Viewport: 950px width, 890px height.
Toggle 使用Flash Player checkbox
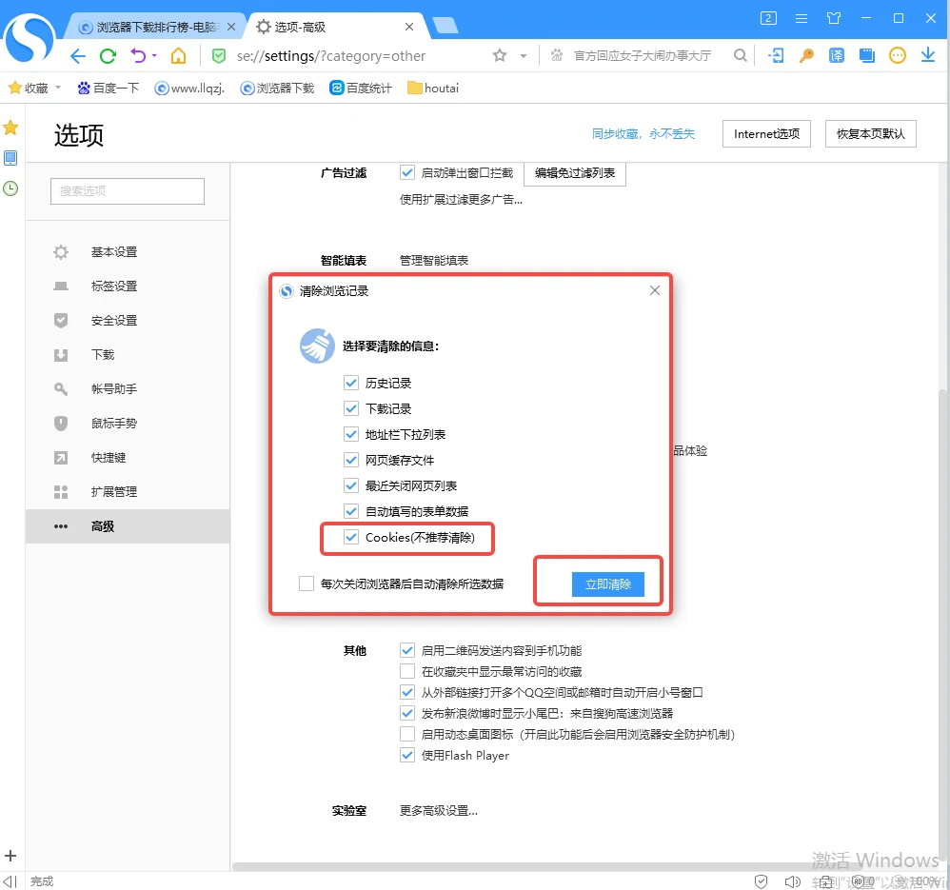click(x=407, y=755)
